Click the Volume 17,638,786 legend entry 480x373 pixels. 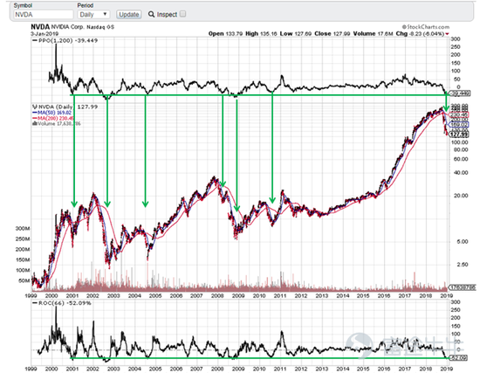(x=57, y=123)
